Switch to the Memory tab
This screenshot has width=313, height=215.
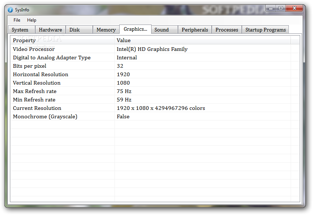click(x=106, y=30)
